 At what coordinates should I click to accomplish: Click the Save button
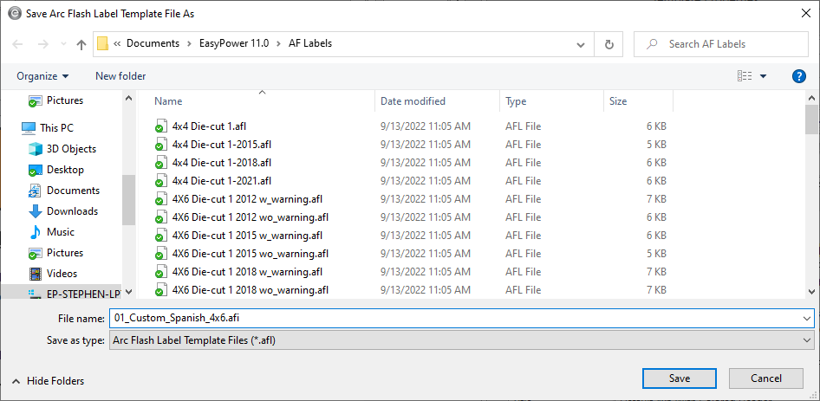click(x=679, y=378)
